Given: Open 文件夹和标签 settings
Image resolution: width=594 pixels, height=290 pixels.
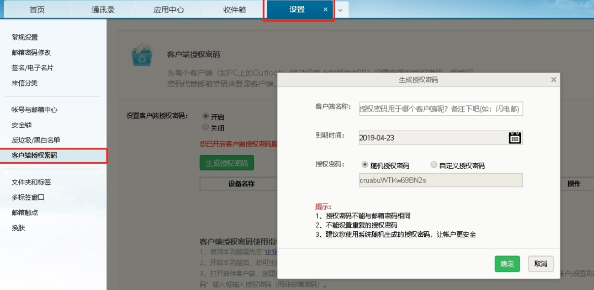Looking at the screenshot, I should click(x=31, y=182).
